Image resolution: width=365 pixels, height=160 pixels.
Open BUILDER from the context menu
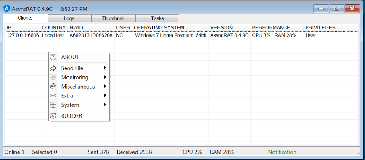(x=79, y=115)
